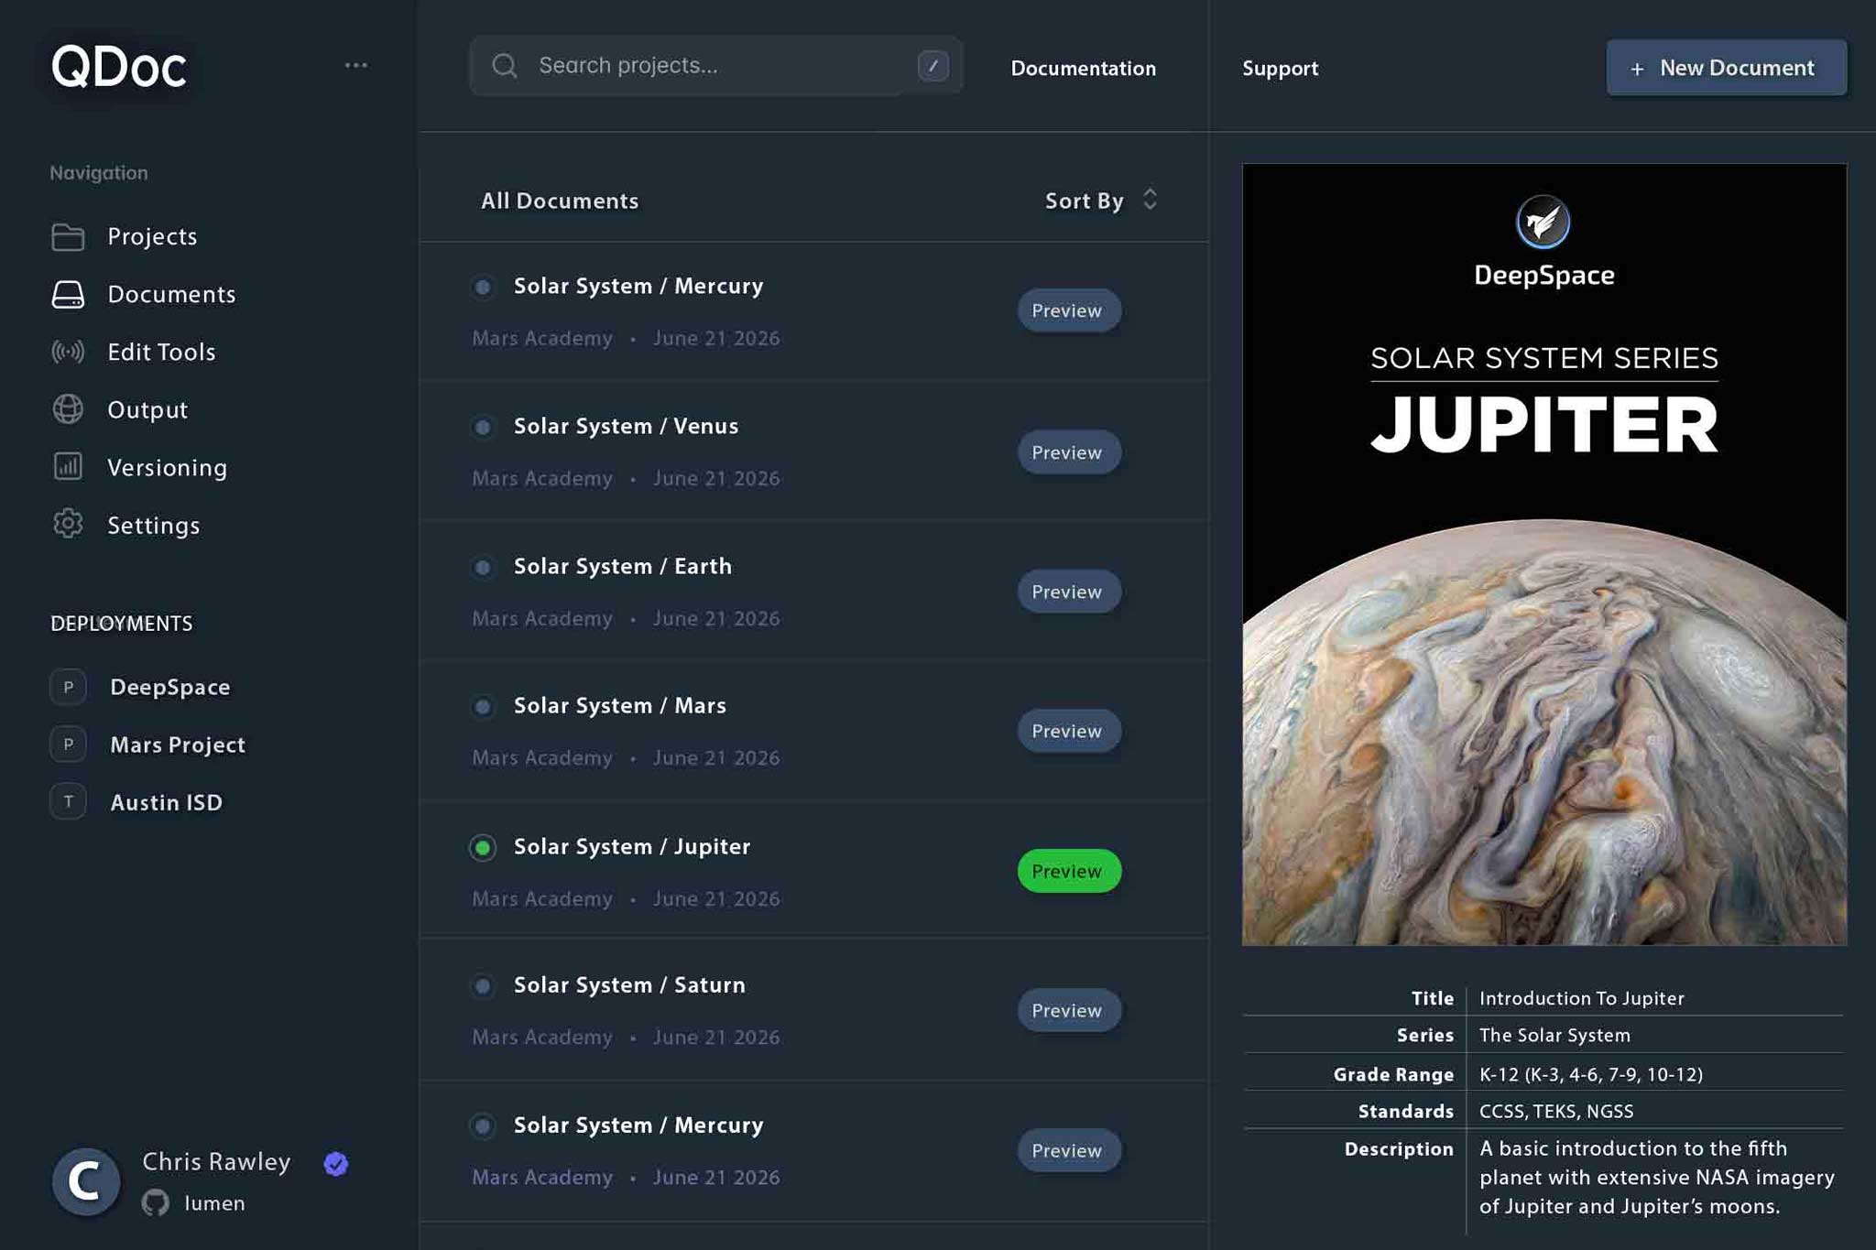Click the GitHub icon beside lumen
The height and width of the screenshot is (1250, 1876).
tap(156, 1202)
